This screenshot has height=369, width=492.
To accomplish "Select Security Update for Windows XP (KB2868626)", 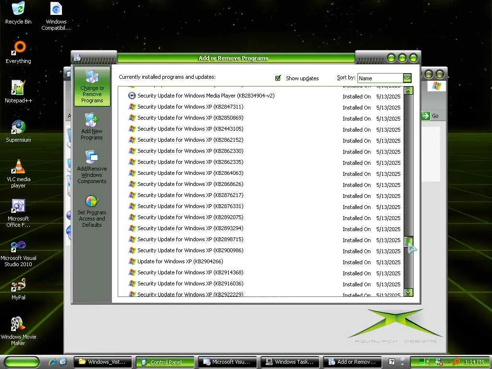I will (261, 184).
